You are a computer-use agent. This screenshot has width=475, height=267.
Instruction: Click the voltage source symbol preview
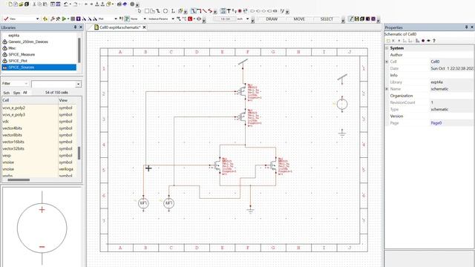(x=42, y=228)
